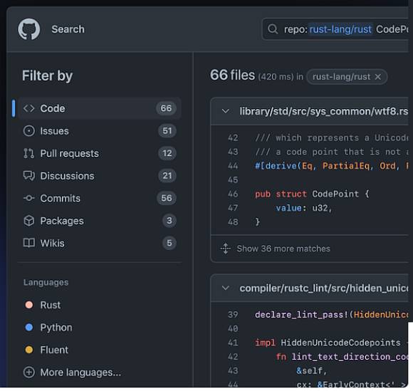Filter by Rust language color dot
This screenshot has height=391, width=413.
click(29, 305)
